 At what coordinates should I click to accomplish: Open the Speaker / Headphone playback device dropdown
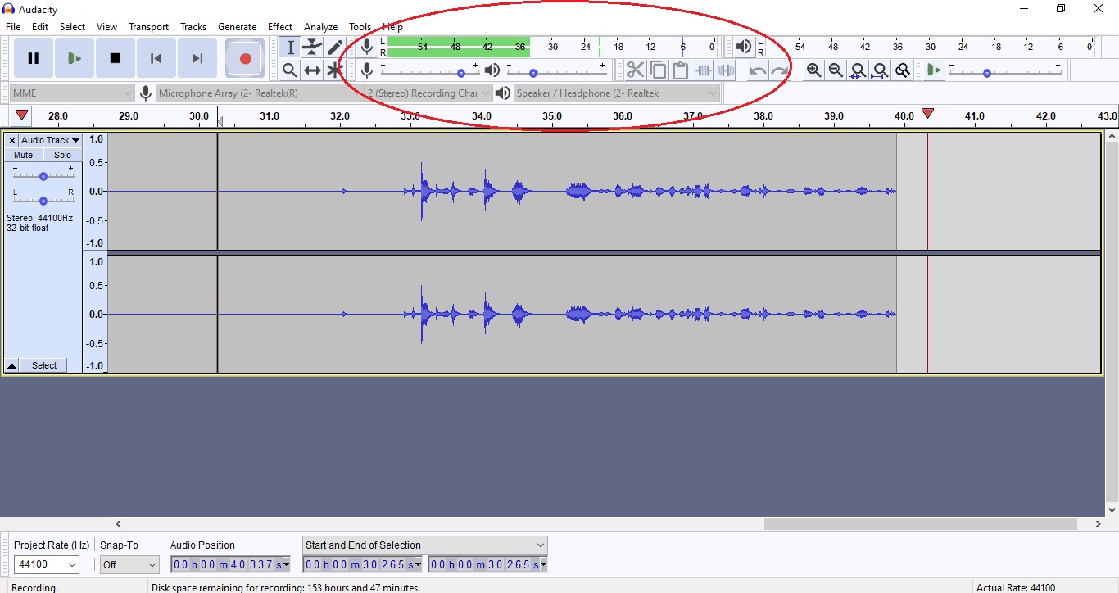pos(617,93)
